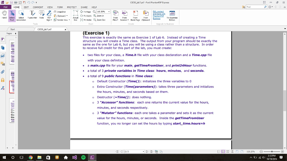Screen dimensions: 287x161
Task: Open the Security lock panel
Action: pos(3,80)
